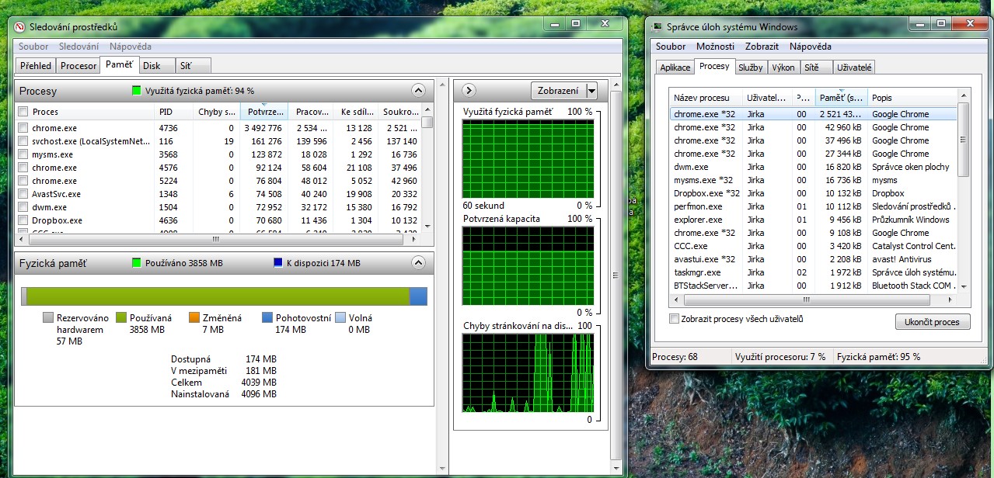
Task: Select CCC.exe row in Task Manager
Action: 814,246
